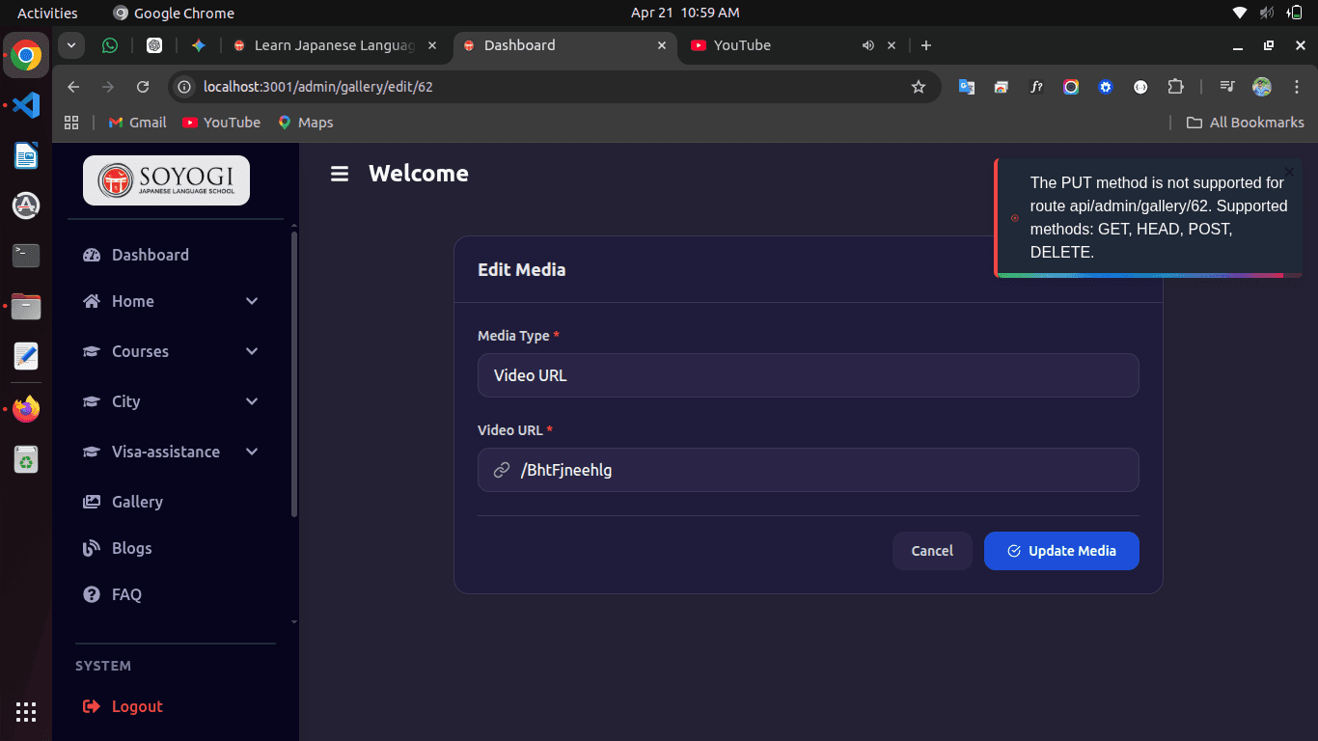1318x741 pixels.
Task: Expand the Visa-assistance submenu chevron
Action: coord(252,452)
